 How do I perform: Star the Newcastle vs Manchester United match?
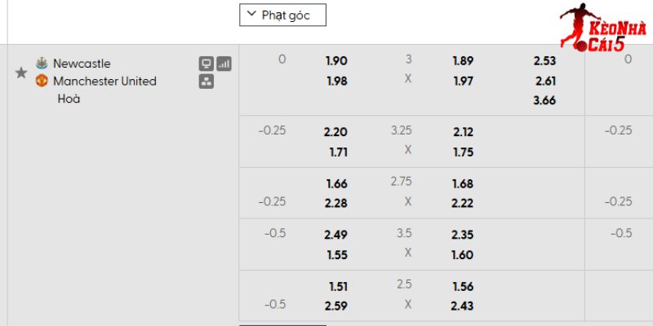tap(21, 73)
